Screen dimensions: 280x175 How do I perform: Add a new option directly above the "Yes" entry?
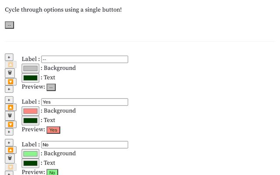[x=9, y=100]
